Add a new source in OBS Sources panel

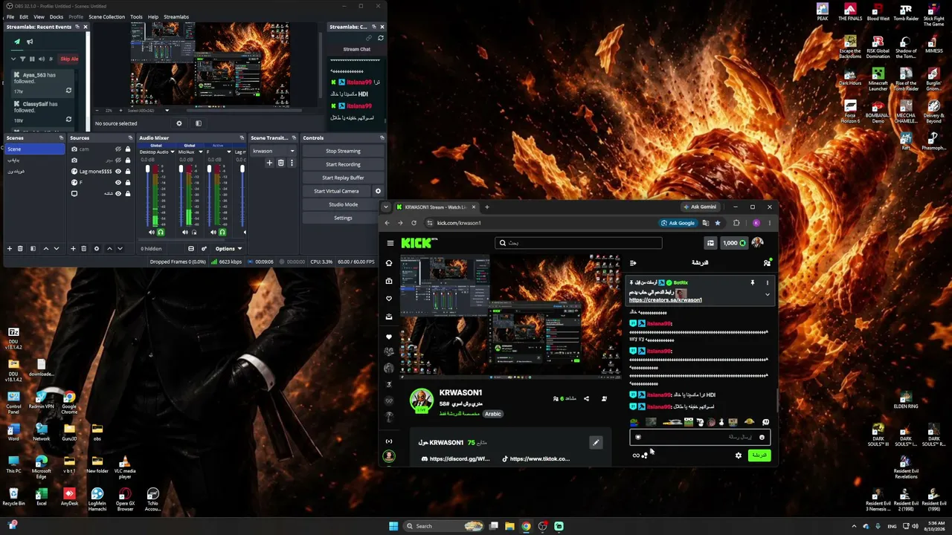click(73, 248)
